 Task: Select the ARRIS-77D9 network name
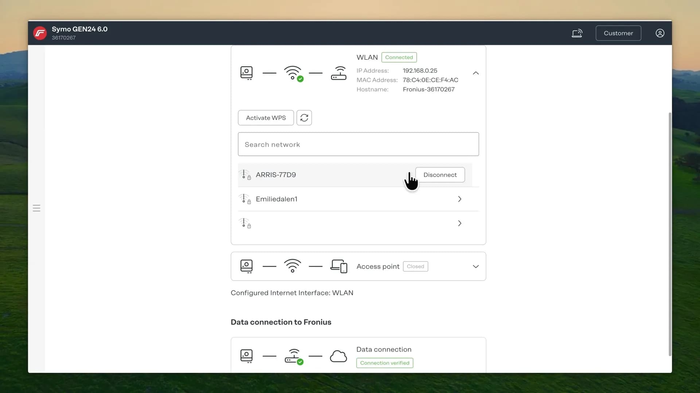tap(276, 175)
